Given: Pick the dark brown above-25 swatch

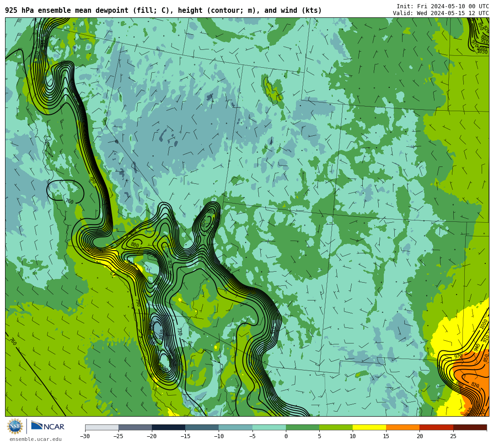Looking at the screenshot, I should (x=470, y=427).
